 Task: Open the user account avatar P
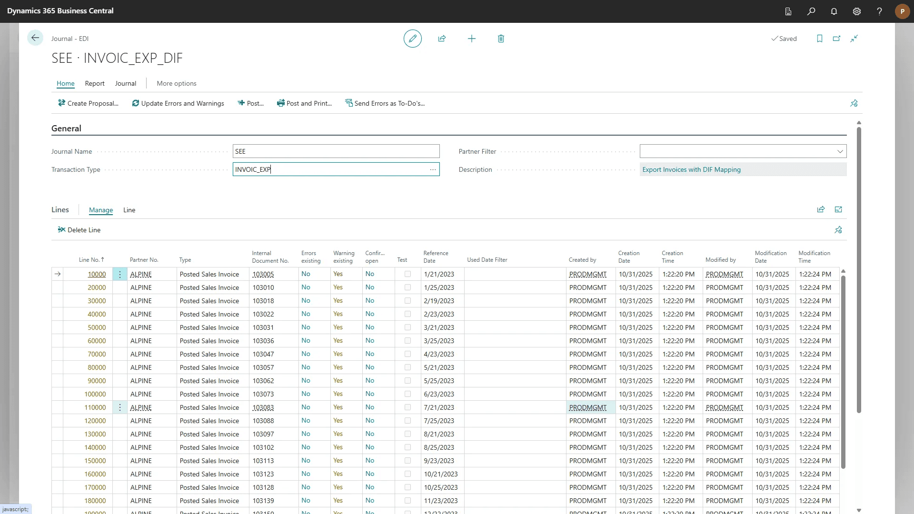tap(902, 11)
